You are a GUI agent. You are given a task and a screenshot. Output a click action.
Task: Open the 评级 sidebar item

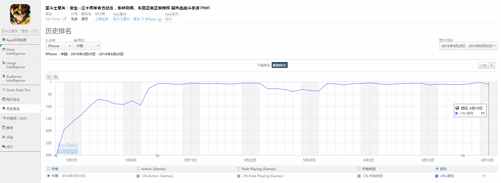pyautogui.click(x=20, y=137)
